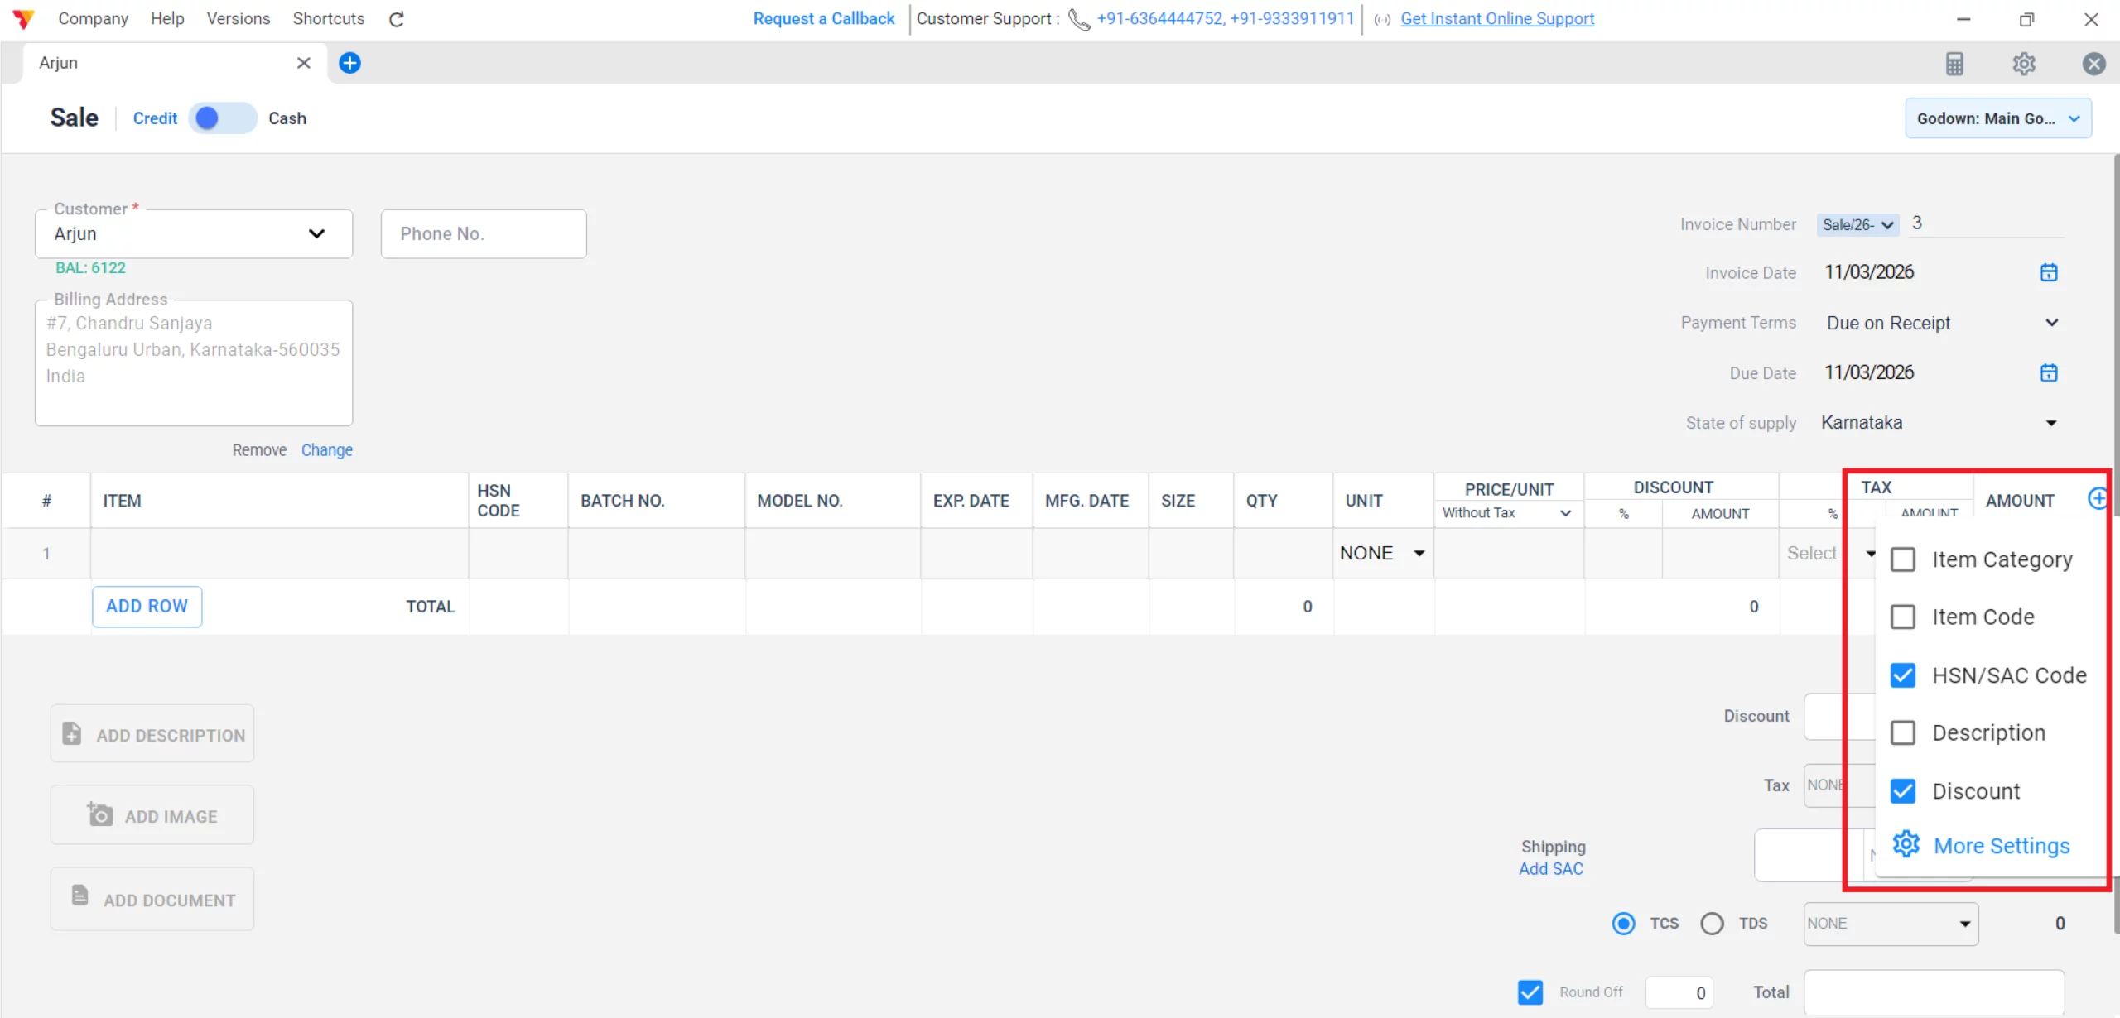Expand the Godown selector dropdown

pyautogui.click(x=1997, y=118)
